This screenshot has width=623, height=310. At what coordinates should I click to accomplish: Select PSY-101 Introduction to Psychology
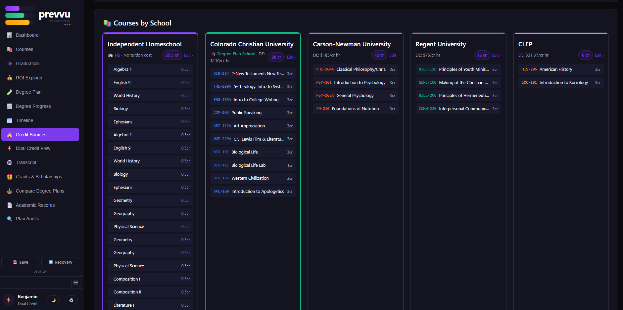click(356, 83)
